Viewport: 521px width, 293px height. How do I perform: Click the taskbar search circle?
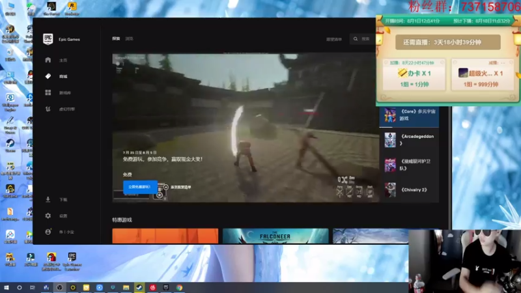[20, 287]
